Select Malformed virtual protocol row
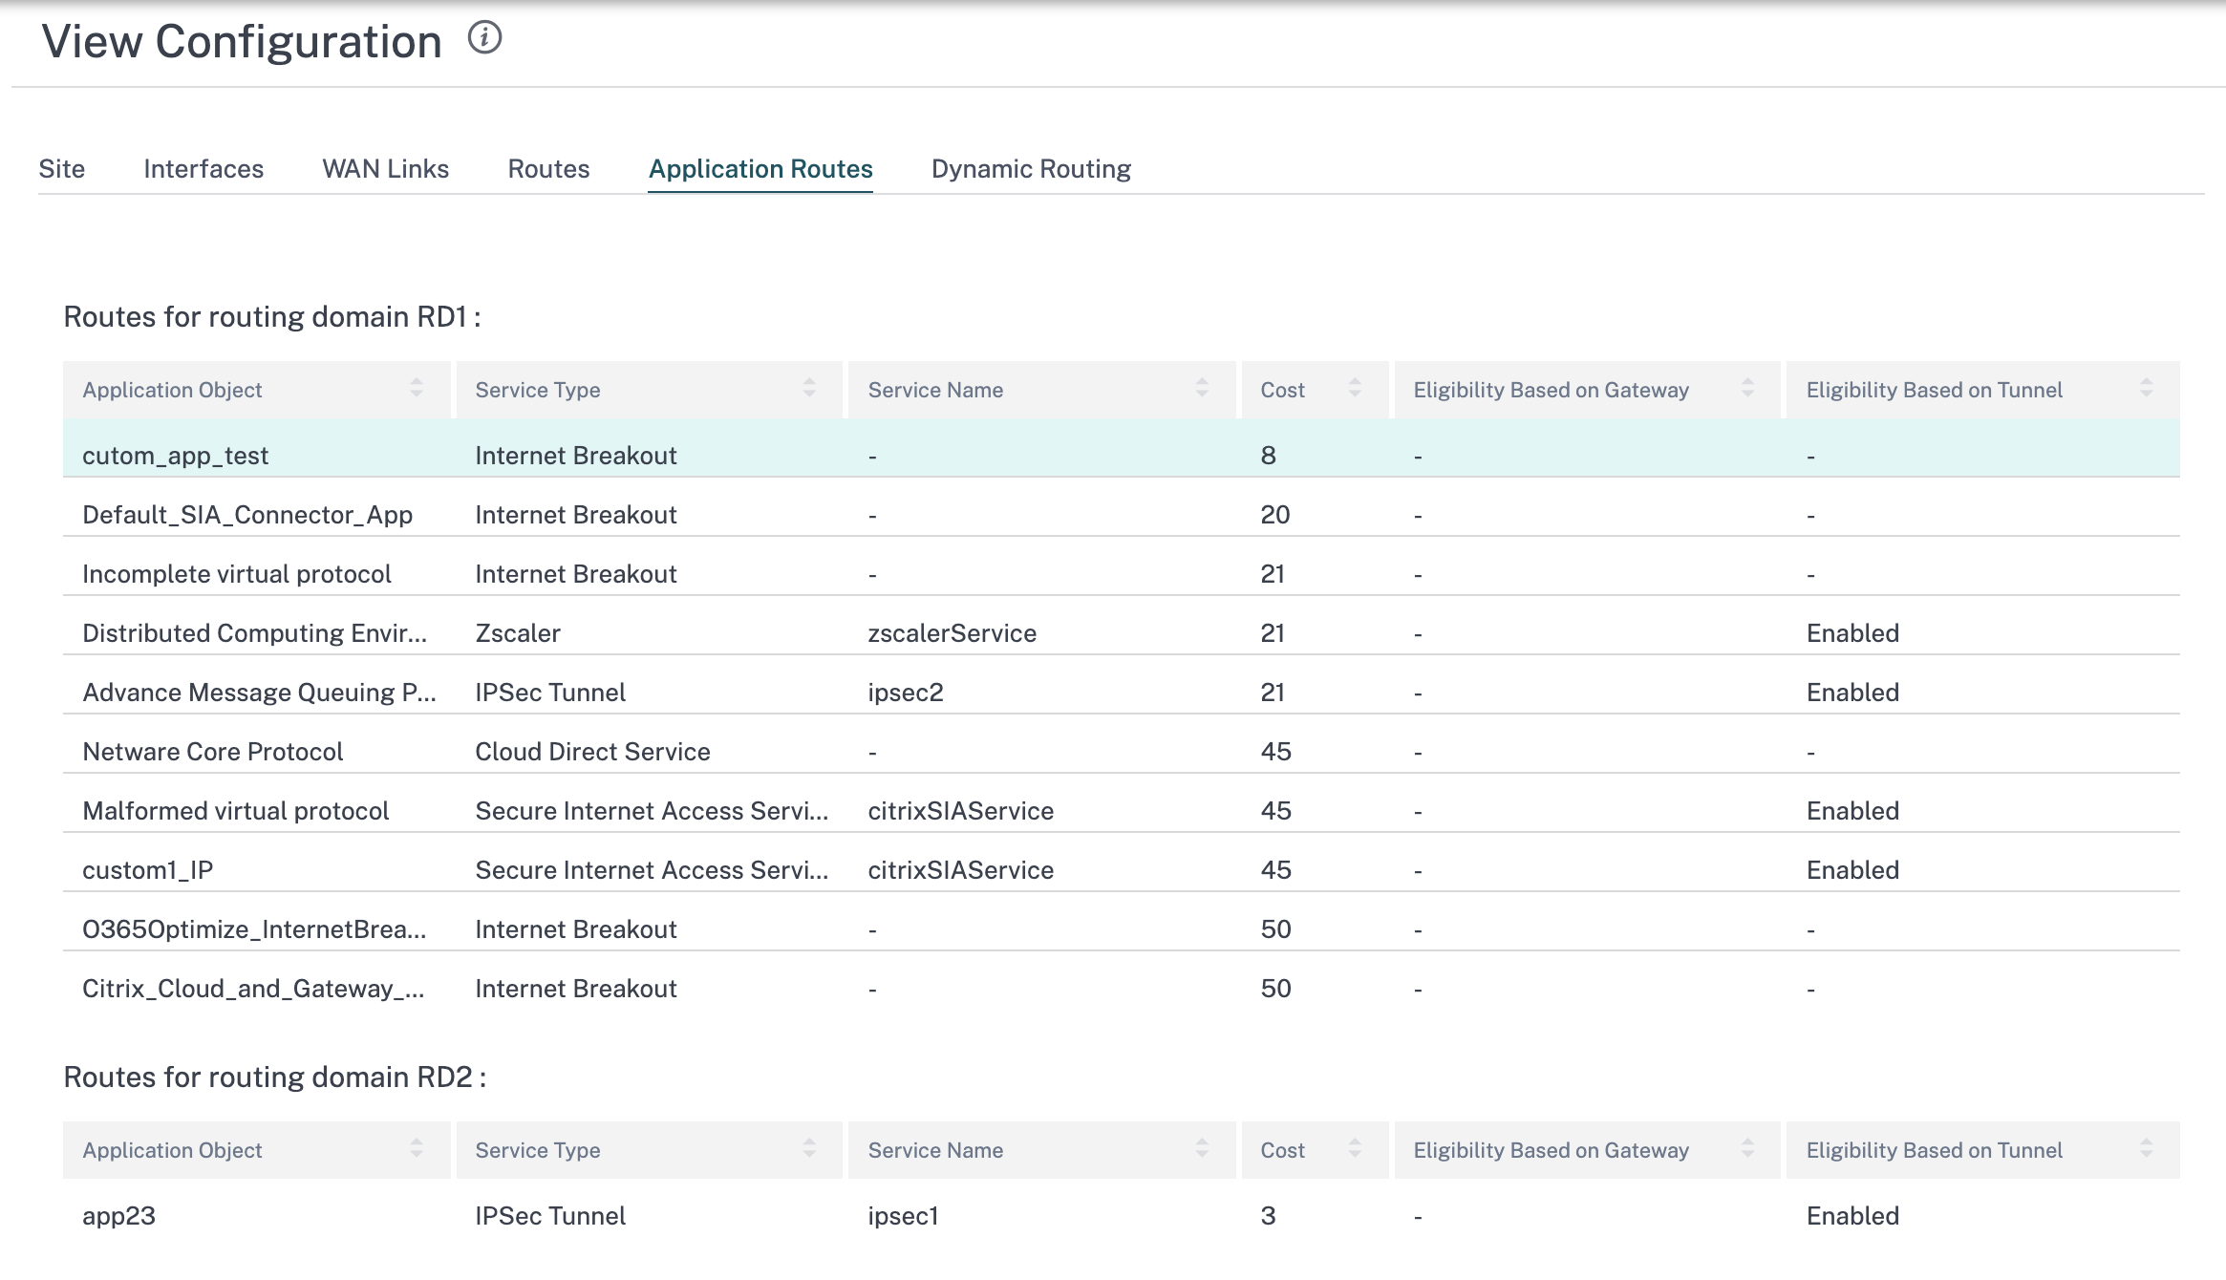Viewport: 2226px width, 1280px height. click(x=1122, y=803)
